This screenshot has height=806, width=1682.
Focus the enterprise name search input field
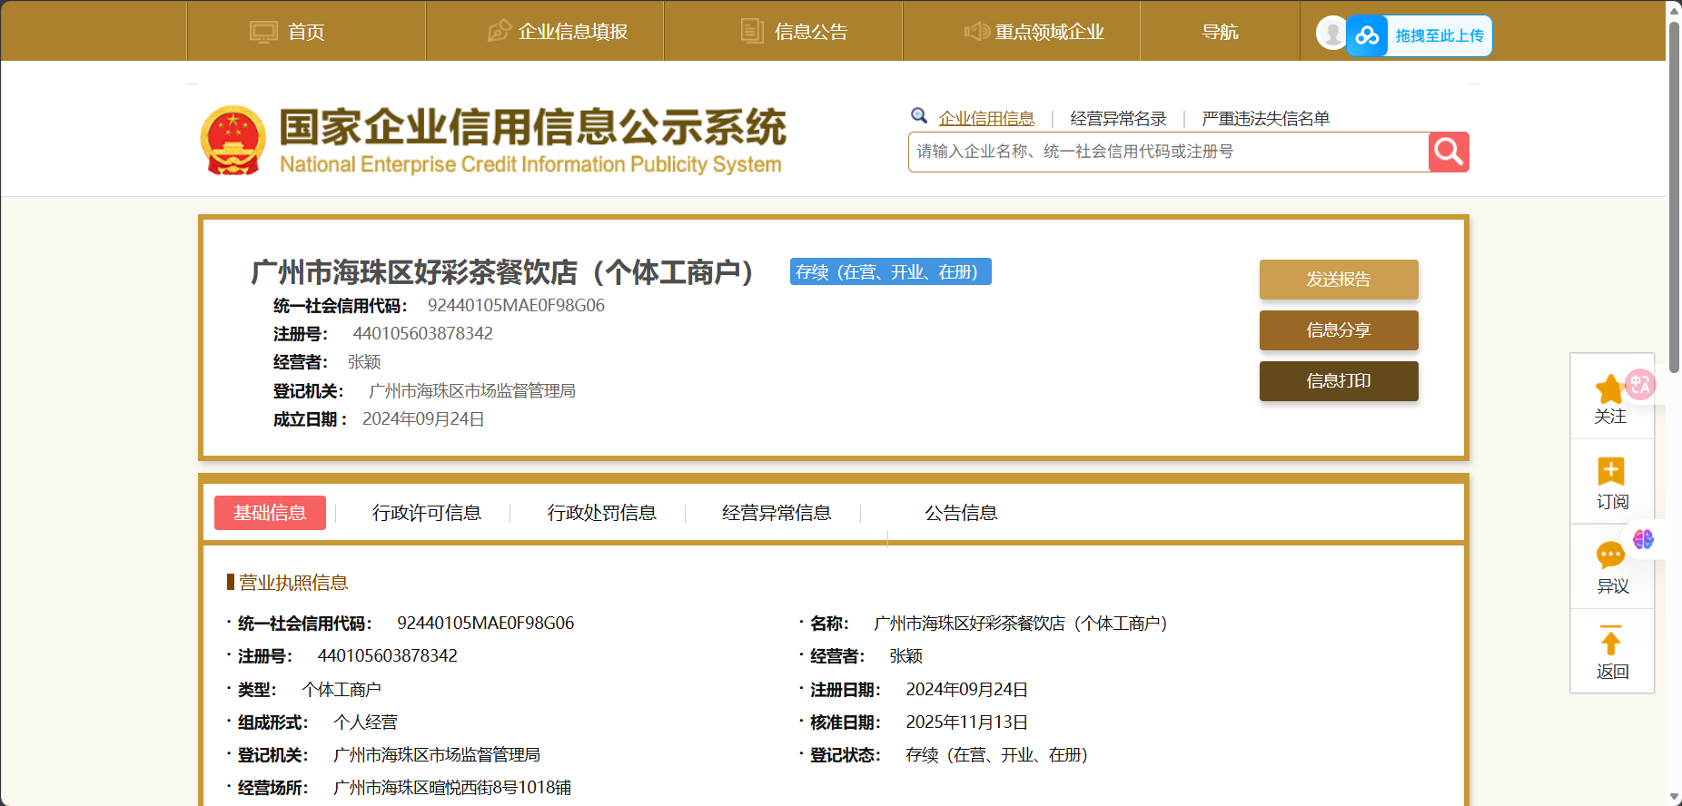click(1168, 152)
